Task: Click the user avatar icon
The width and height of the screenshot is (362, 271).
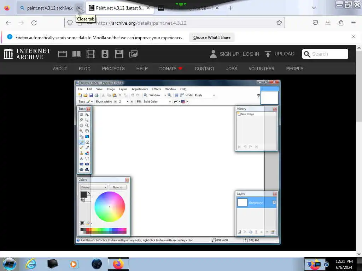Action: point(213,54)
